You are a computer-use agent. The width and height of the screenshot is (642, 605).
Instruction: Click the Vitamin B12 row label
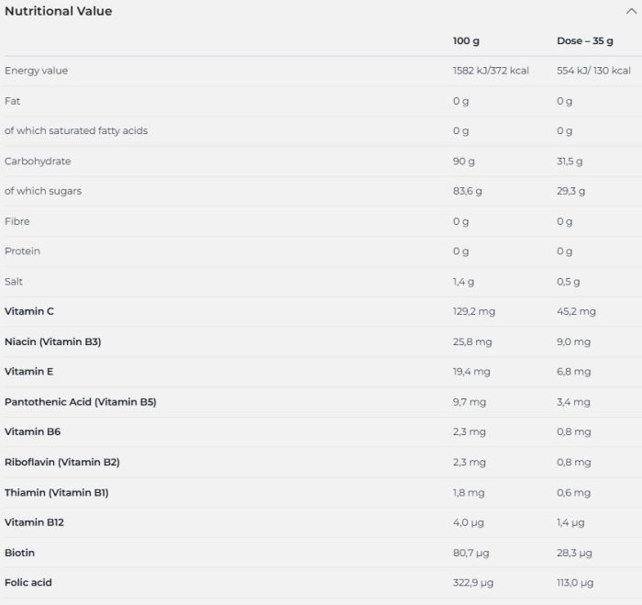click(34, 522)
